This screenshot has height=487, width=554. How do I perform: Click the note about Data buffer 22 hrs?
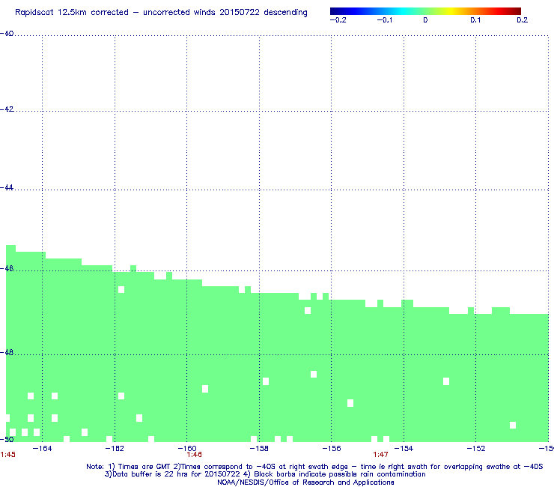pyautogui.click(x=265, y=474)
